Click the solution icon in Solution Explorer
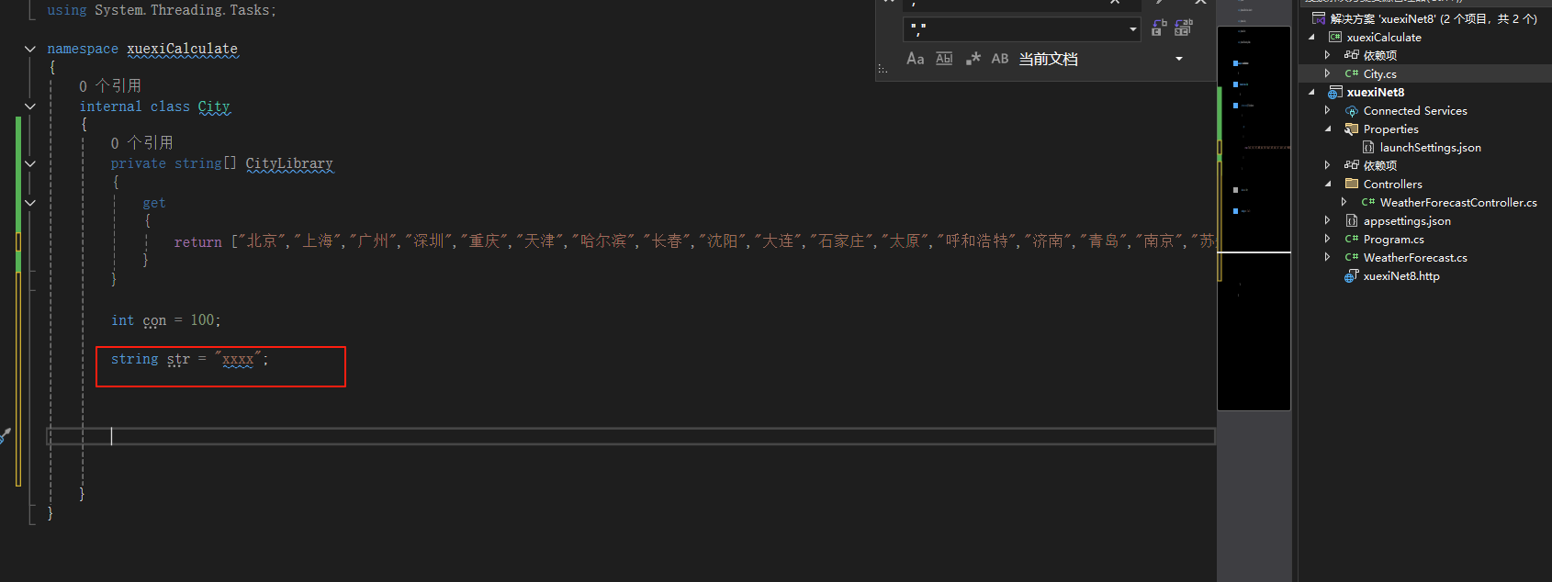The height and width of the screenshot is (582, 1552). tap(1319, 18)
